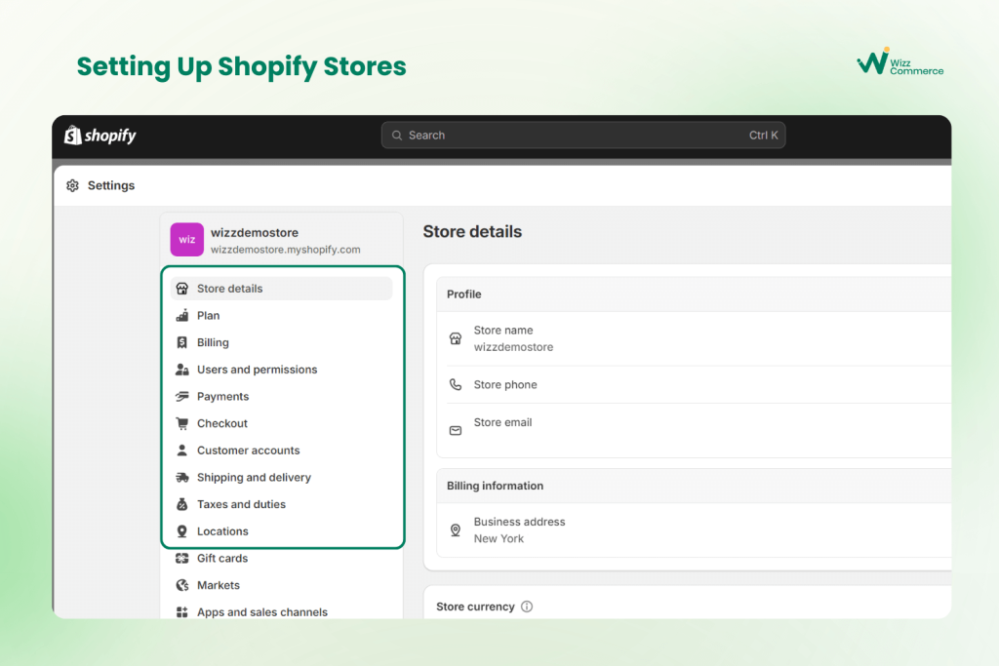Screen dimensions: 999x666
Task: Click the Locations pin icon
Action: 182,531
